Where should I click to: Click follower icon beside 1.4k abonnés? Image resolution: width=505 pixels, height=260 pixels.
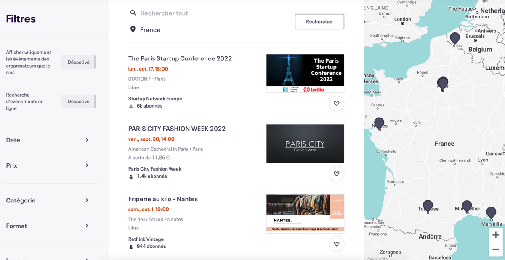(131, 176)
